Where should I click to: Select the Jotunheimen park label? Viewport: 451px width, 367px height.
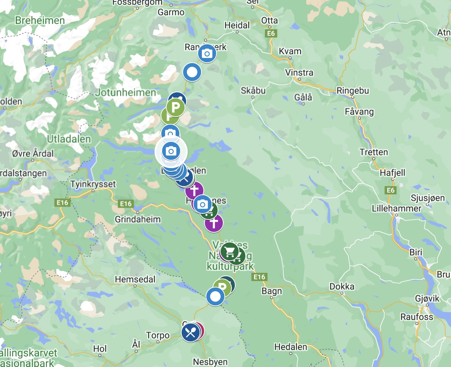tap(126, 92)
